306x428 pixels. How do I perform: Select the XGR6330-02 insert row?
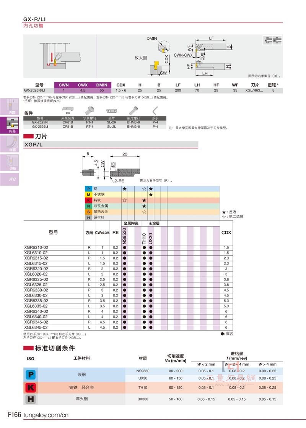(128, 290)
